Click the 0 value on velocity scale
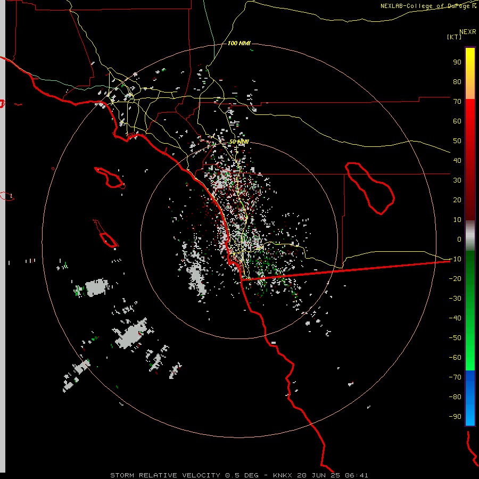 click(x=459, y=240)
